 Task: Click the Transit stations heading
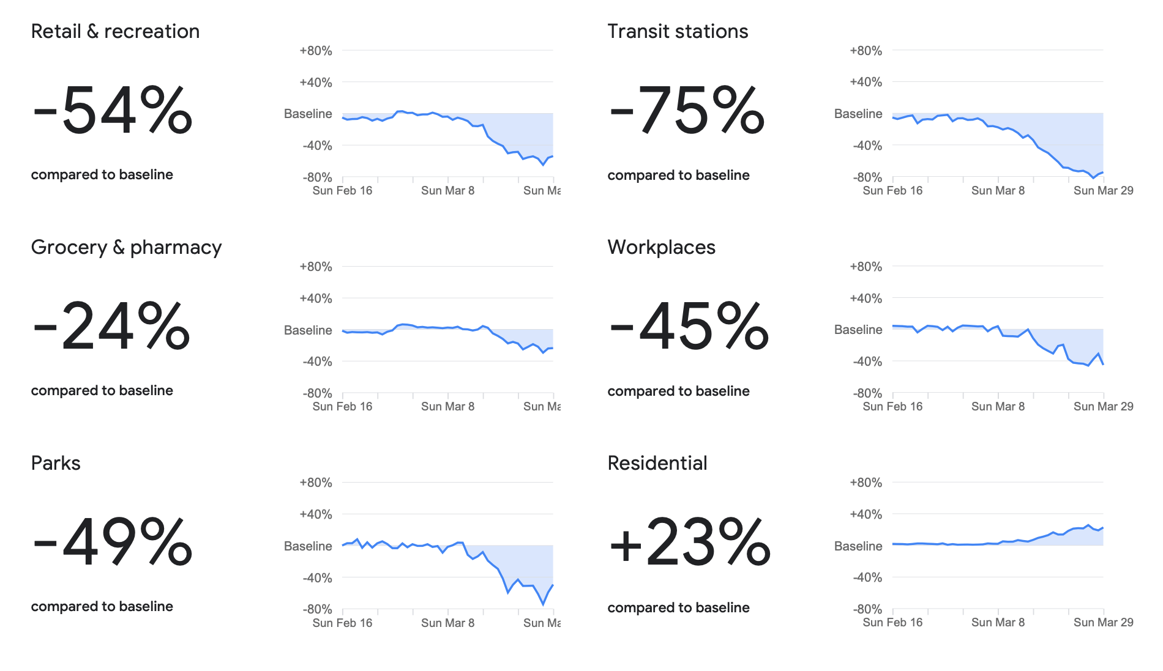coord(678,31)
